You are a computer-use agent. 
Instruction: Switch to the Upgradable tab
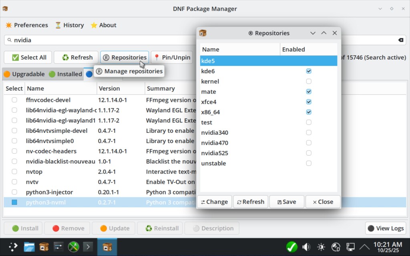[24, 74]
